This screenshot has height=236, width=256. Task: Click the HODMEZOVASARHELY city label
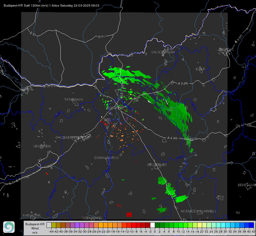[x=198, y=211]
